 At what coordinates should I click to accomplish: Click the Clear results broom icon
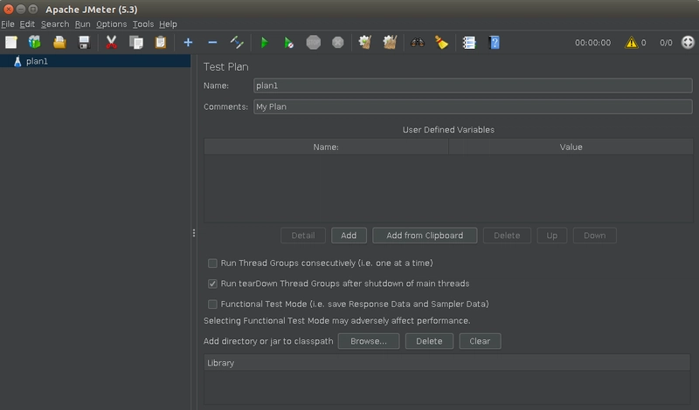click(x=365, y=42)
